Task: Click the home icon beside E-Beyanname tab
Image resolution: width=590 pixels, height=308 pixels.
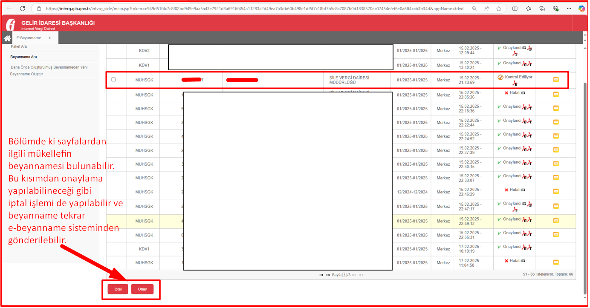Action: [7, 38]
